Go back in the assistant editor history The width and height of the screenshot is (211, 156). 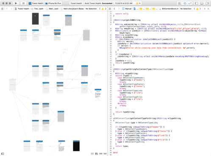tap(114, 9)
